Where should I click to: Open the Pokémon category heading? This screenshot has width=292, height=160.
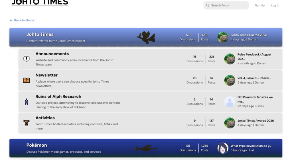[x=36, y=145]
